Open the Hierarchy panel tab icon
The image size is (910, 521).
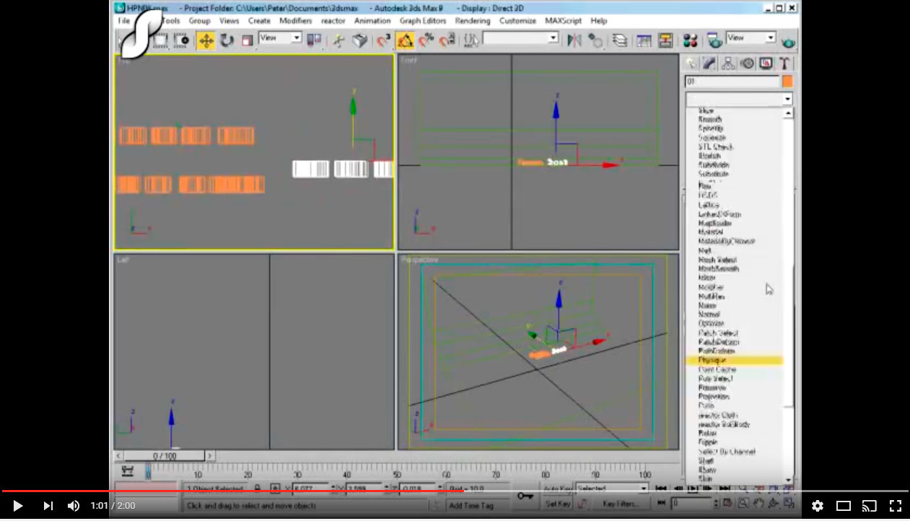tap(728, 64)
